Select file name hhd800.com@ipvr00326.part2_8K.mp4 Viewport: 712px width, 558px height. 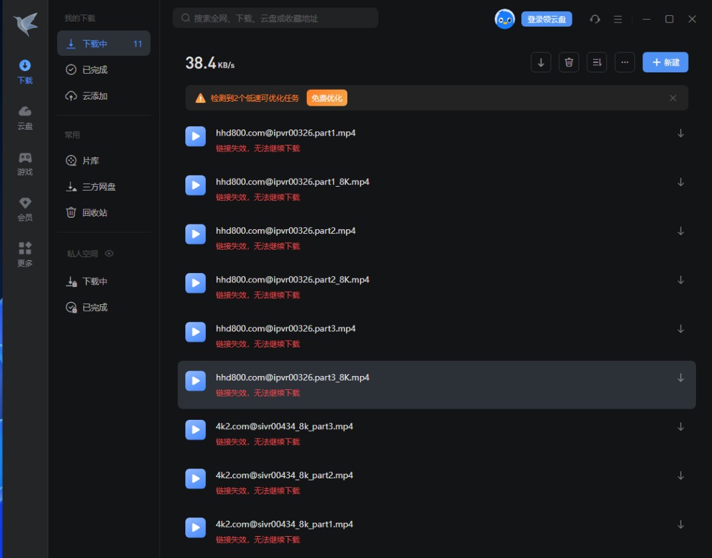coord(292,280)
